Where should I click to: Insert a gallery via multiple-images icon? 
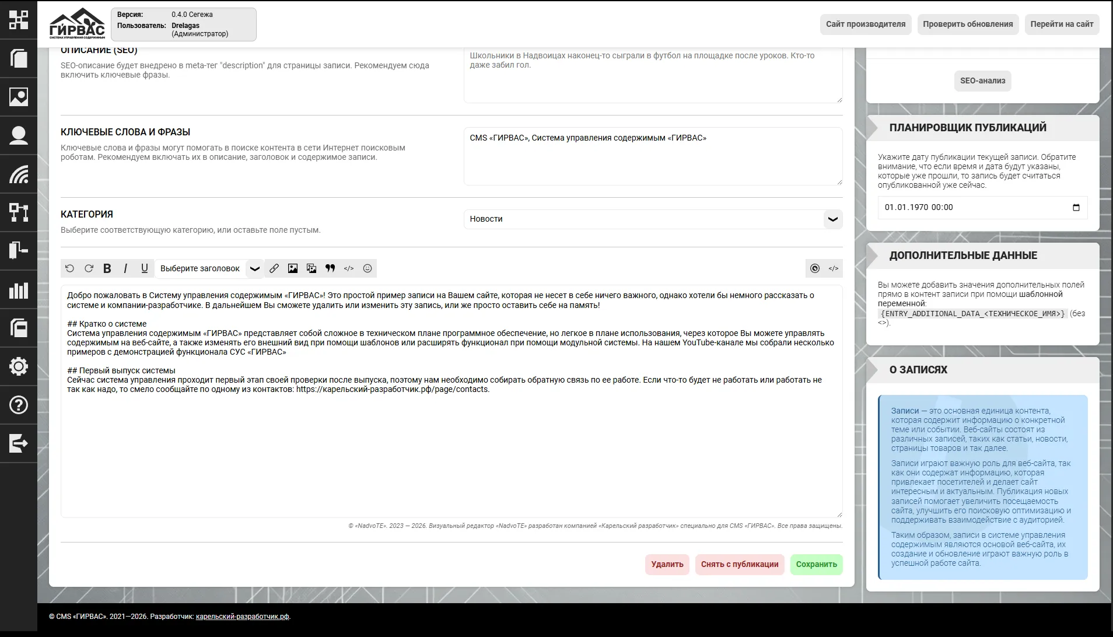(x=311, y=268)
